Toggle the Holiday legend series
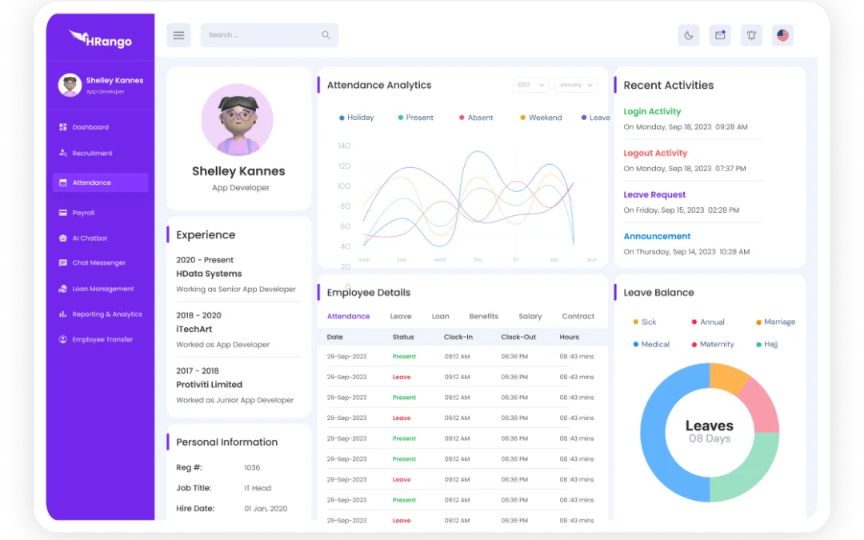 point(356,118)
